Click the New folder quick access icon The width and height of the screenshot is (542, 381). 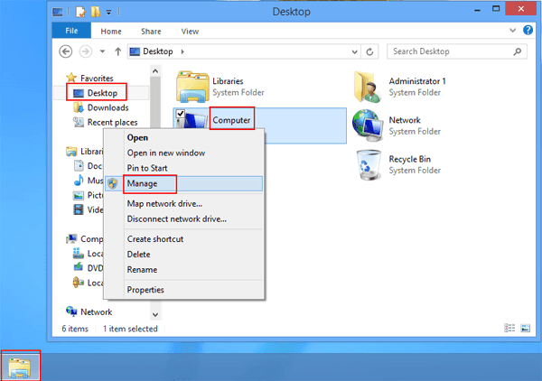95,12
